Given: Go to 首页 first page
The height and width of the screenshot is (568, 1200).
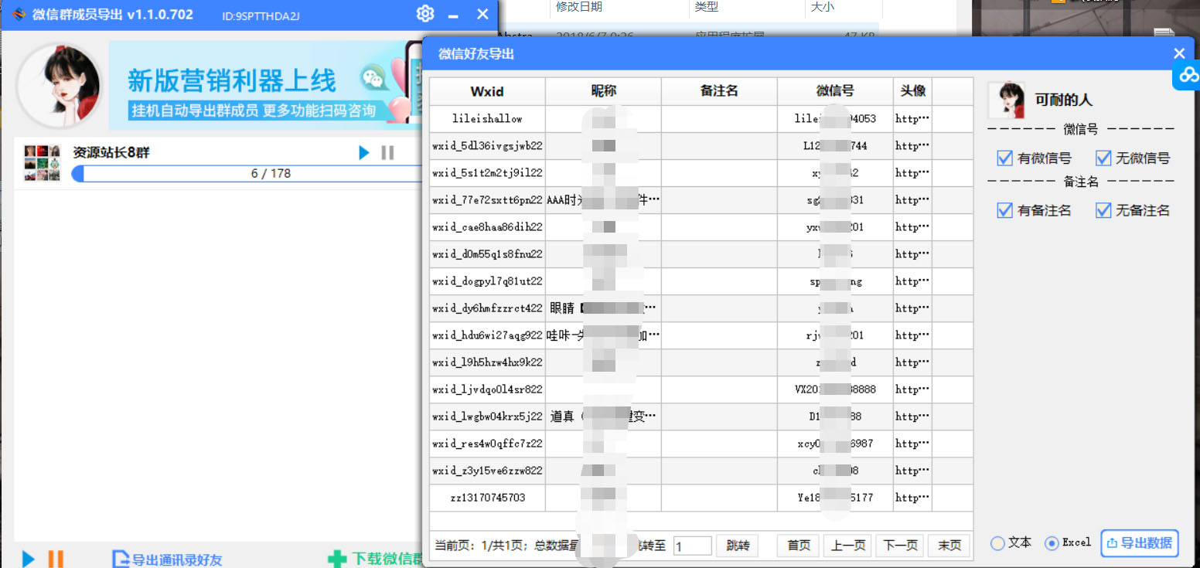Looking at the screenshot, I should pyautogui.click(x=797, y=546).
